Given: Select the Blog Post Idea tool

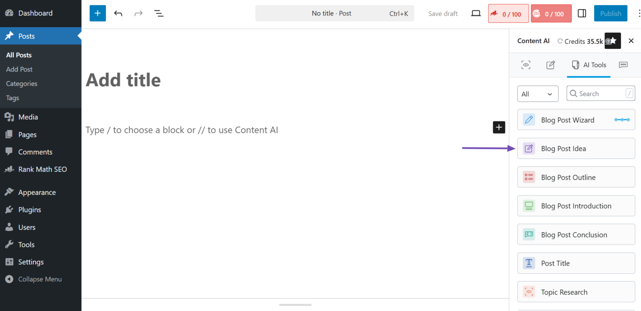Looking at the screenshot, I should (x=576, y=148).
